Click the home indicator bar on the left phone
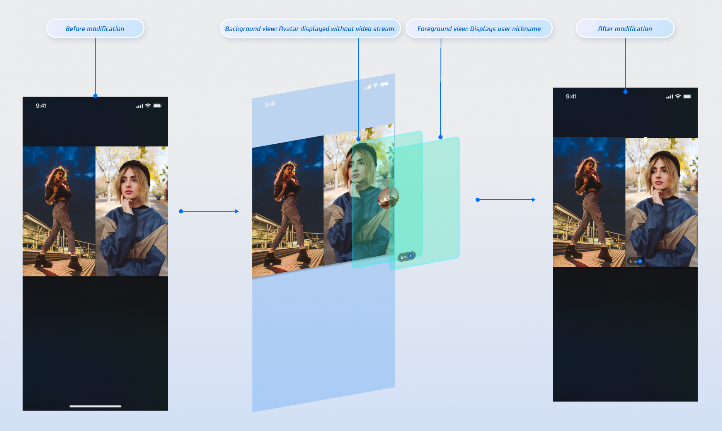The image size is (722, 431). click(95, 406)
